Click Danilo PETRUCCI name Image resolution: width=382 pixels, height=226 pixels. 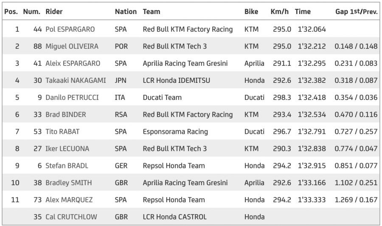pyautogui.click(x=72, y=97)
